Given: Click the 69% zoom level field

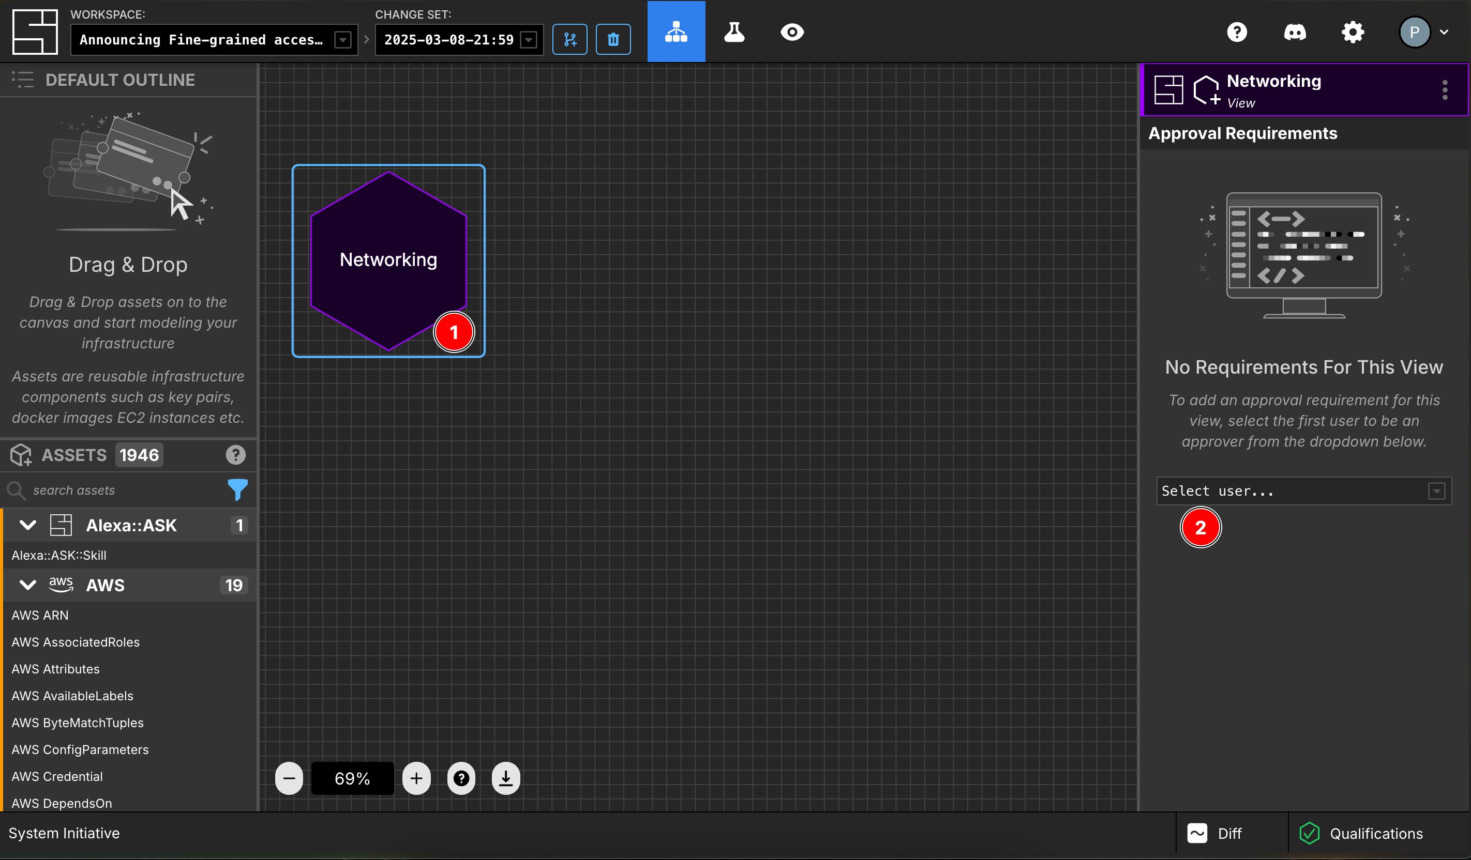Looking at the screenshot, I should 352,778.
